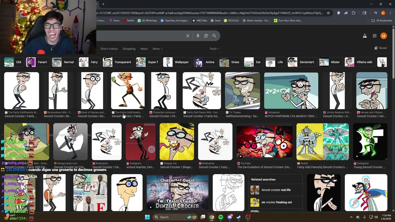Select the Super f filter chip
395x222 pixels.
148,62
